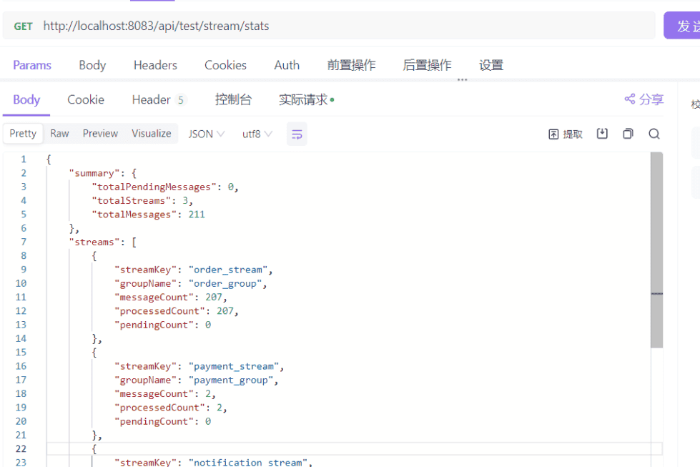This screenshot has width=700, height=467.
Task: Click the 分享 share icon
Action: coord(643,99)
